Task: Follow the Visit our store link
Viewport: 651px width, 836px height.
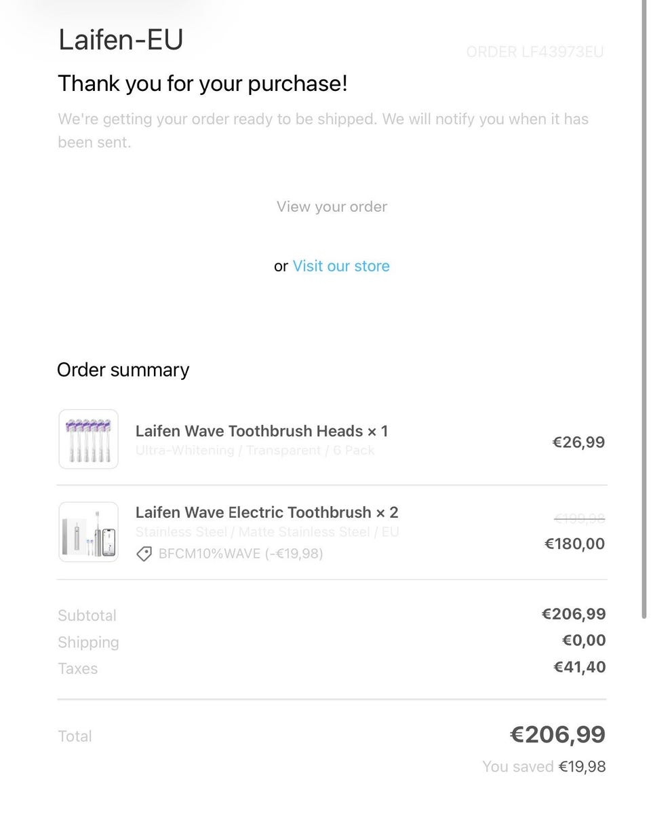Action: click(x=341, y=266)
